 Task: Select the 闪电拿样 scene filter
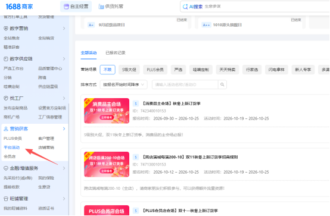[x=276, y=70]
